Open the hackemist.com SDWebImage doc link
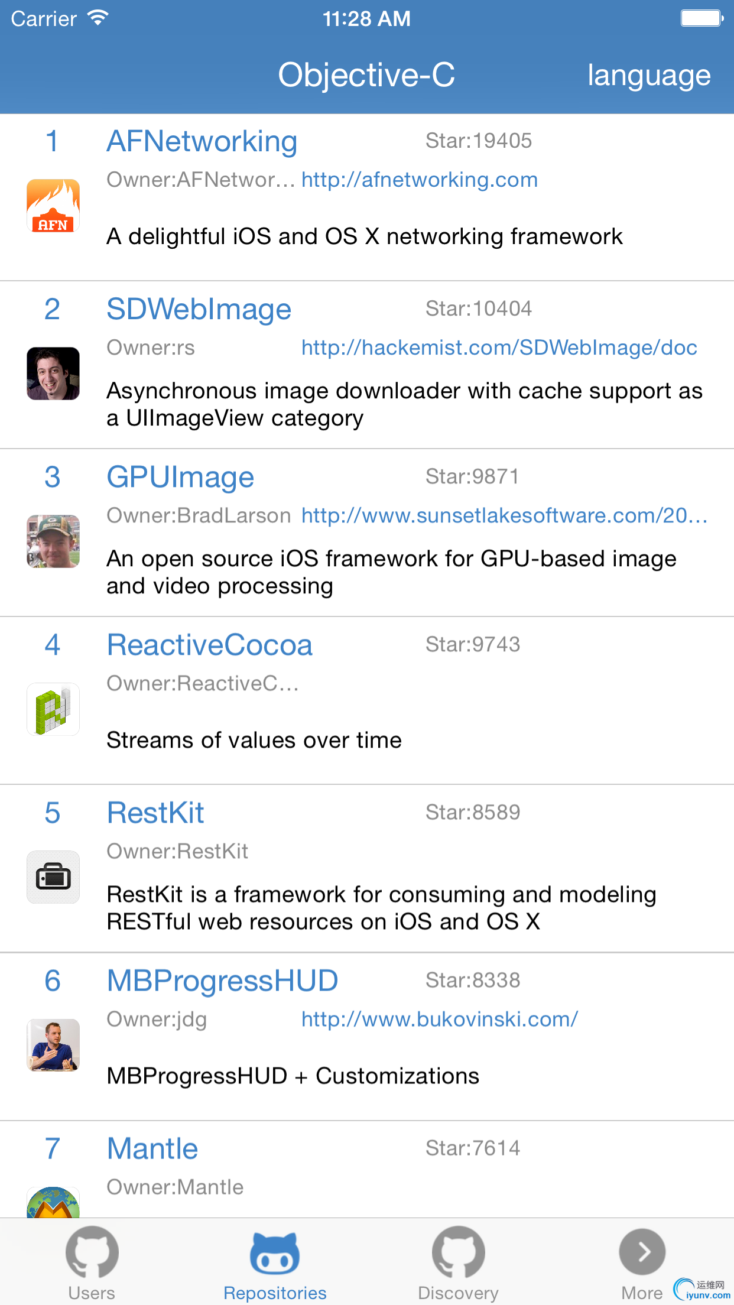Viewport: 734px width, 1305px height. pos(499,348)
